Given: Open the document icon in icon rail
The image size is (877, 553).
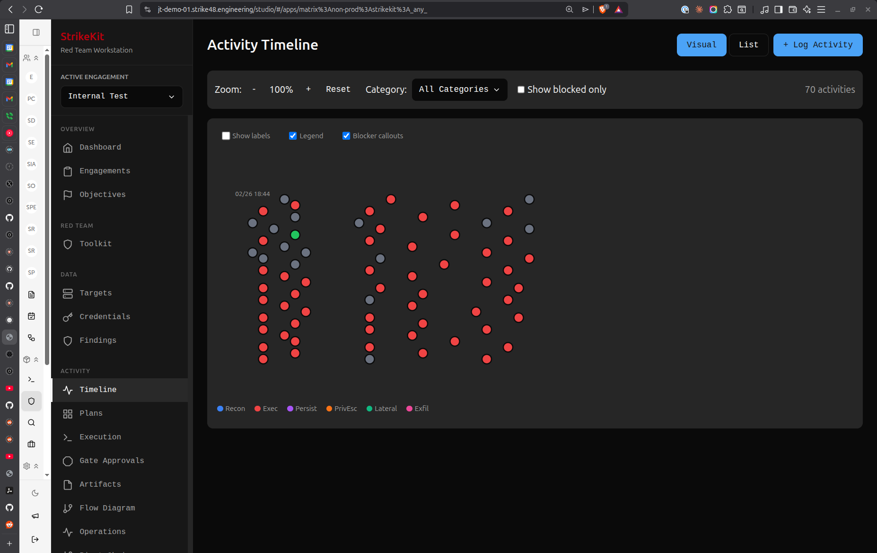Looking at the screenshot, I should point(31,295).
